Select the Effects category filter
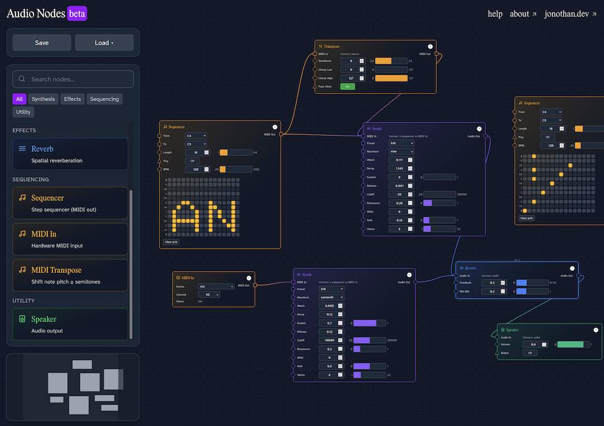604x426 pixels. coord(72,99)
